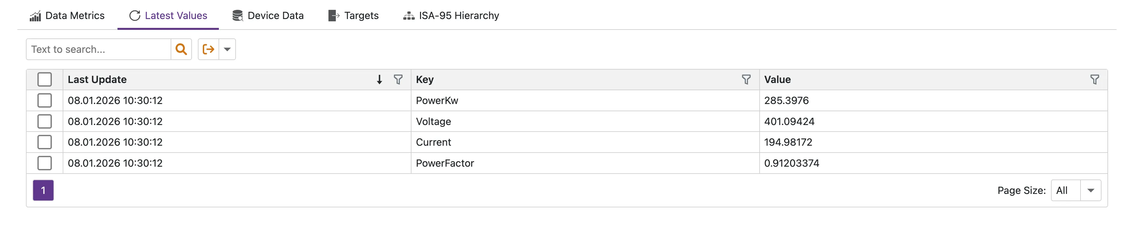Viewport: 1134px width, 231px height.
Task: Open the export options dropdown arrow
Action: click(227, 49)
